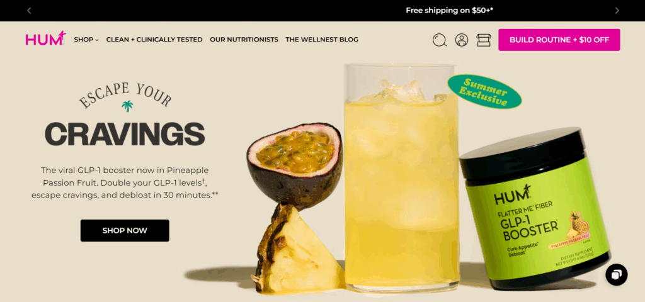Click the Summer Exclusive green badge
The width and height of the screenshot is (645, 302).
[484, 91]
